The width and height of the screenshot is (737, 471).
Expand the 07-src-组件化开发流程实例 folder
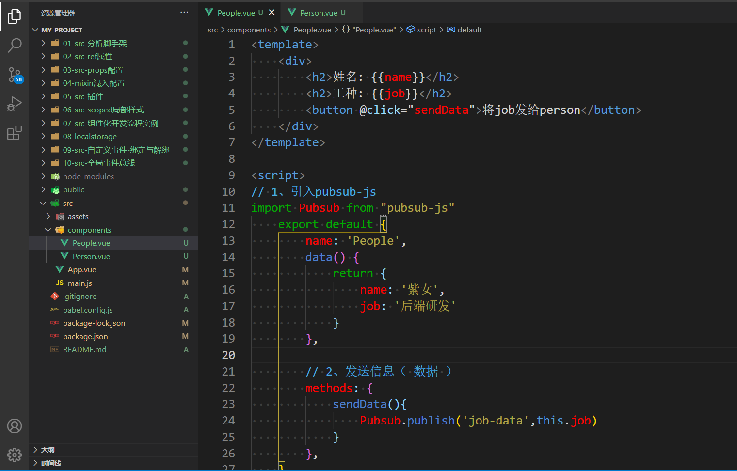click(114, 123)
